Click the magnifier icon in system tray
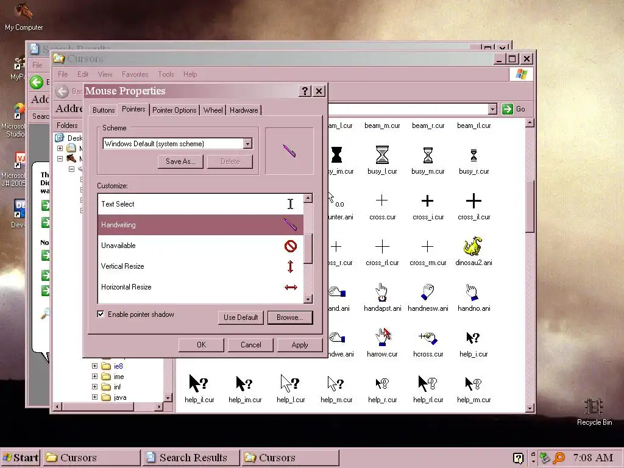 [x=559, y=458]
